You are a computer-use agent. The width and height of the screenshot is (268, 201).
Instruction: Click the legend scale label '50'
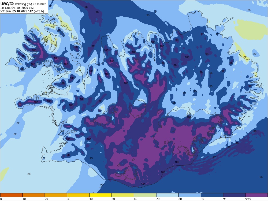coord(113,199)
